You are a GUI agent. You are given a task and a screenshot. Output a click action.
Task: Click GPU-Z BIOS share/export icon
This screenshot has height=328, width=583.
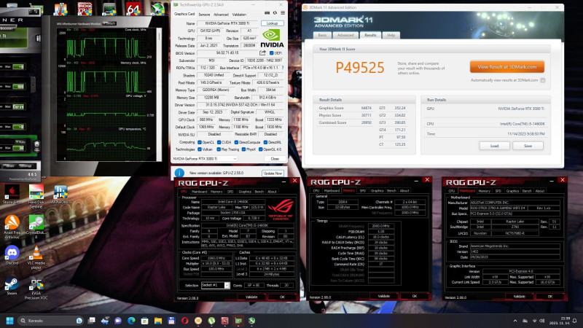262,52
